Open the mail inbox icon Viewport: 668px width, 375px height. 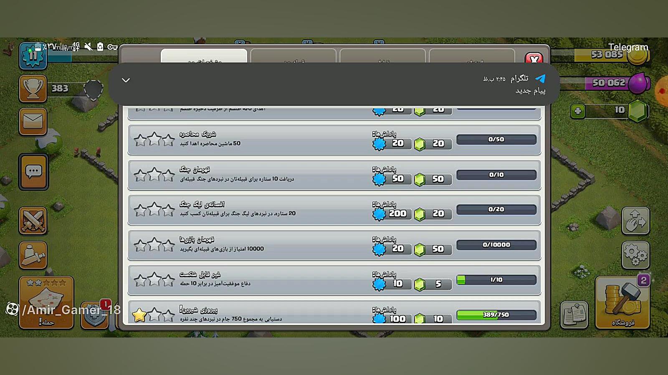coord(33,122)
